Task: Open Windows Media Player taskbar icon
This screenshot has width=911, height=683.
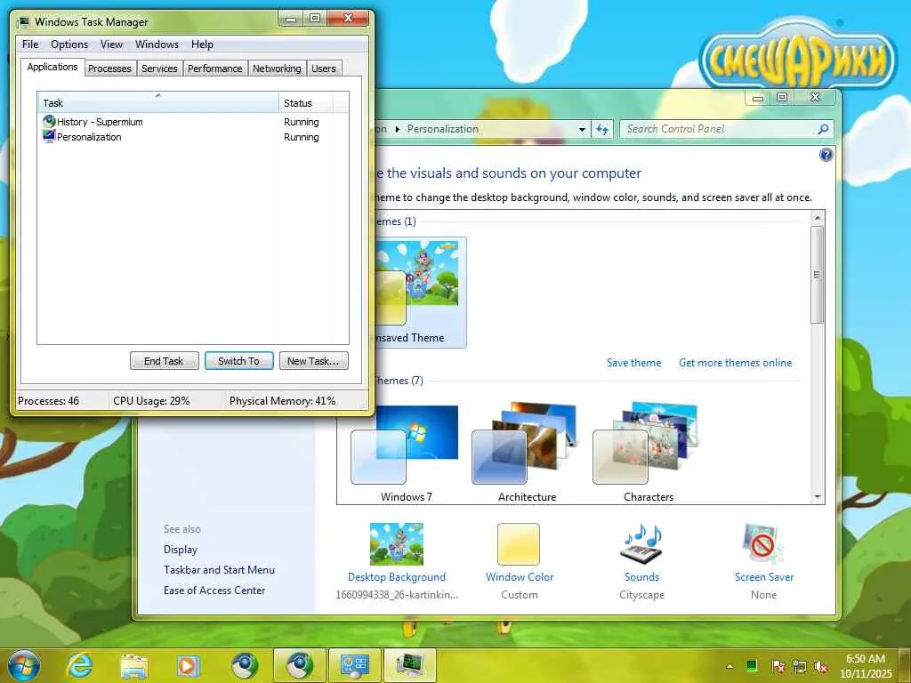Action: point(189,665)
